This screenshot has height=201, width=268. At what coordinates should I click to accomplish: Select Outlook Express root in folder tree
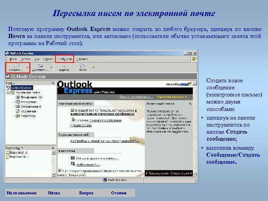(22, 88)
